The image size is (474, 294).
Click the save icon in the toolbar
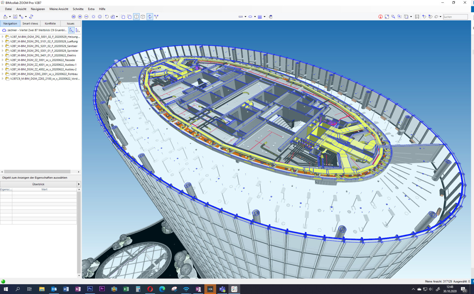click(15, 17)
